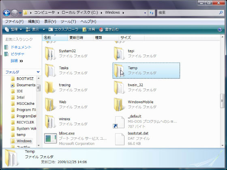Click the Web folder icon
Screen dimensions: 227x170
50,105
